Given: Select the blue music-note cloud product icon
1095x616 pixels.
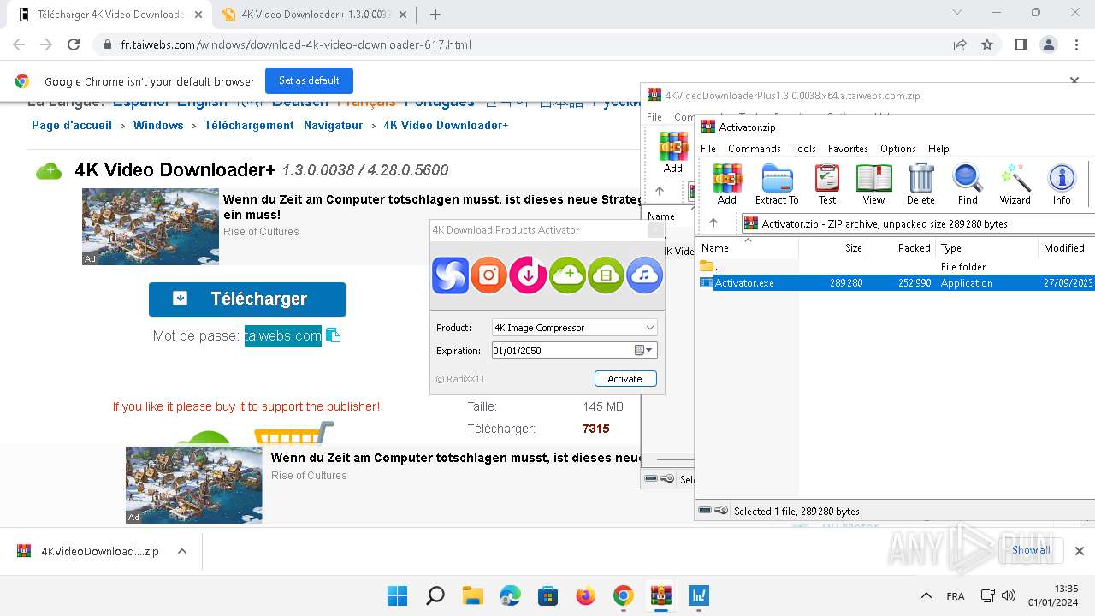Looking at the screenshot, I should pos(645,275).
